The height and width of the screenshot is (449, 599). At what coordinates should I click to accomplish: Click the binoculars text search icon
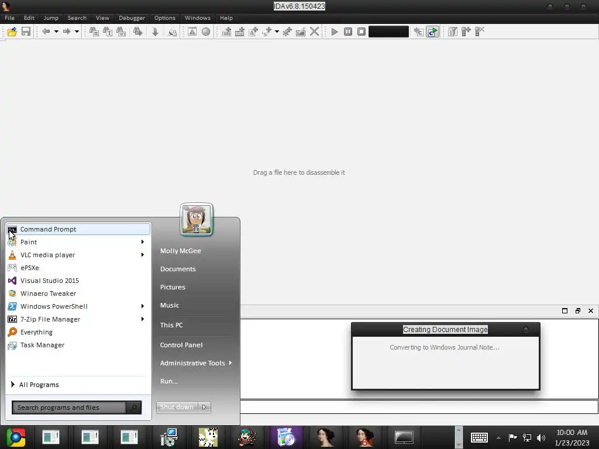[108, 32]
